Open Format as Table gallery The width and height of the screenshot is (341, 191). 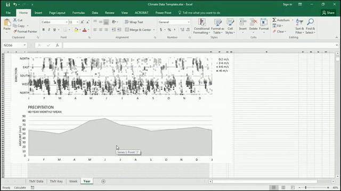pyautogui.click(x=217, y=26)
